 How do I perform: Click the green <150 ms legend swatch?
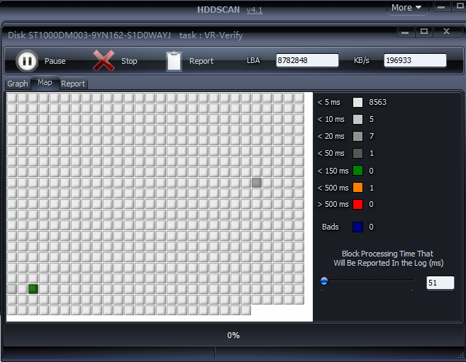(357, 171)
